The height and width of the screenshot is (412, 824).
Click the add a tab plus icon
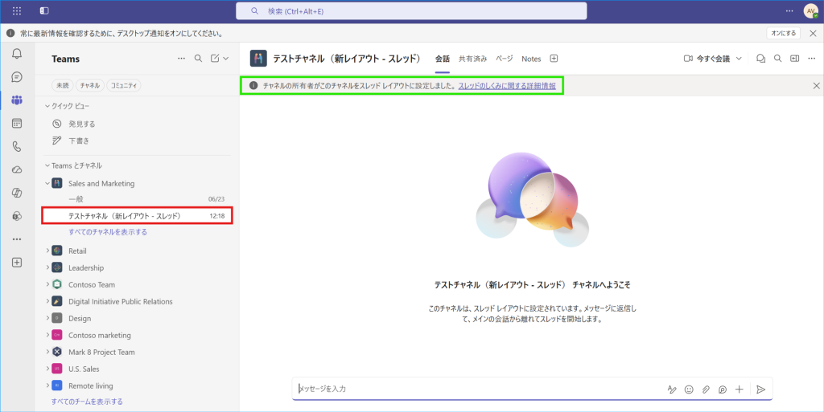pos(554,59)
